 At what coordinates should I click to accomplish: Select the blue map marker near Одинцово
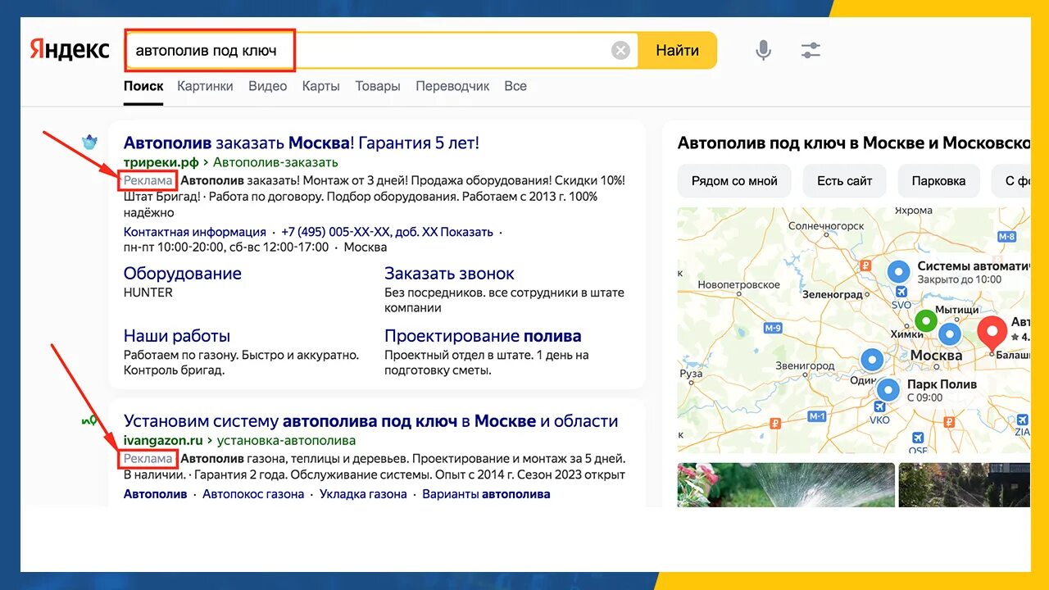click(x=872, y=360)
